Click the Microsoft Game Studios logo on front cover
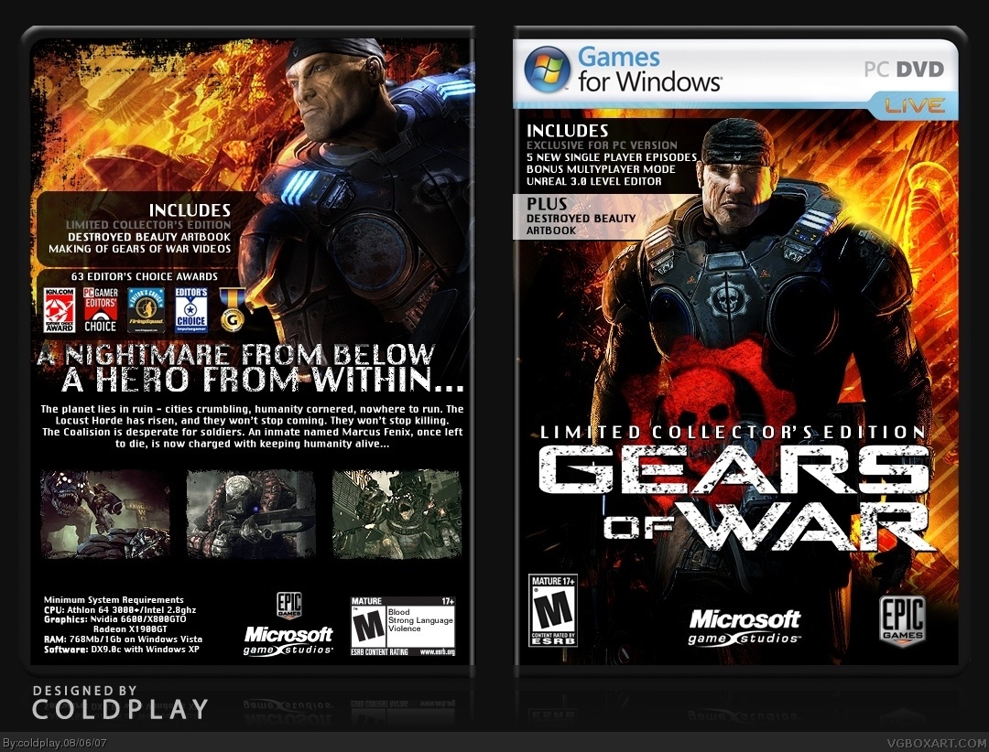Image resolution: width=989 pixels, height=752 pixels. tap(744, 628)
